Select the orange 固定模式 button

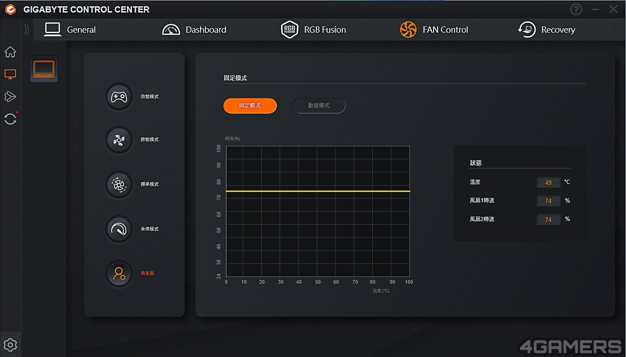[x=250, y=106]
